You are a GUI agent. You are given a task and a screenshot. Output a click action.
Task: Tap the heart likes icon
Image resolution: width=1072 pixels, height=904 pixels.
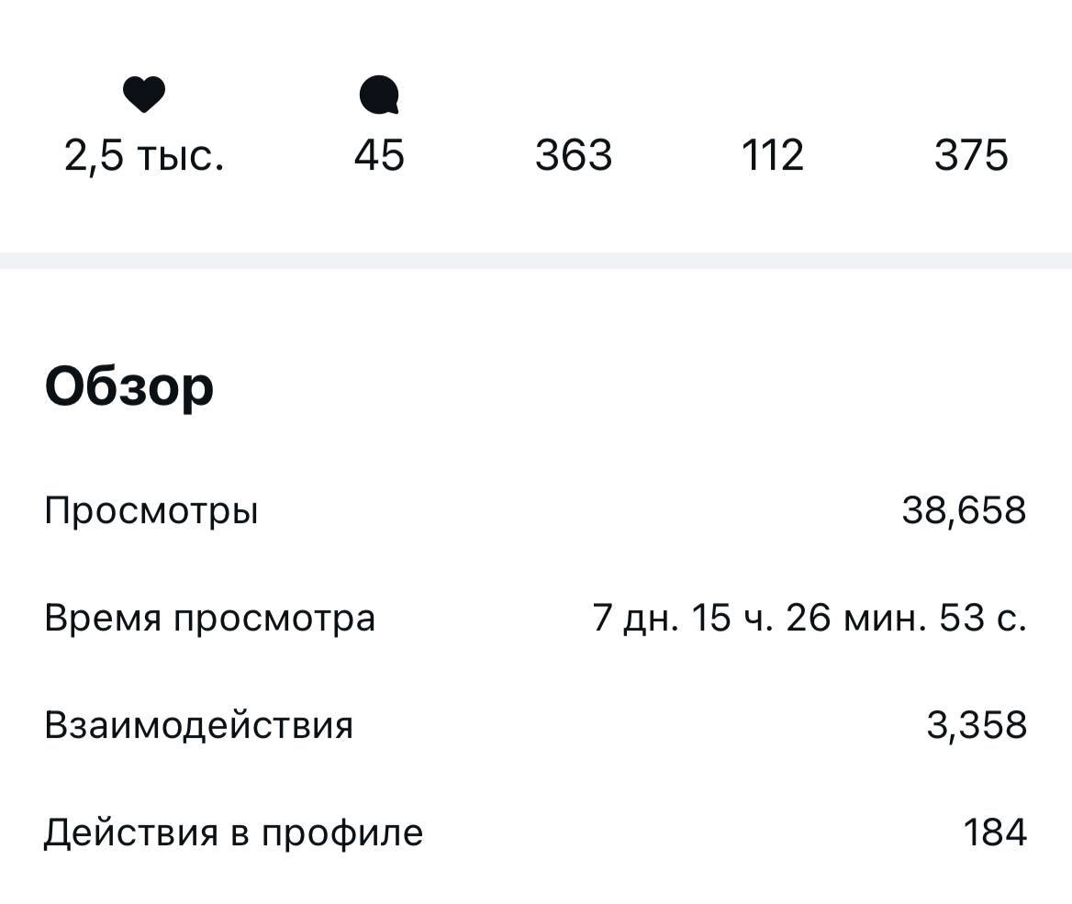click(144, 95)
